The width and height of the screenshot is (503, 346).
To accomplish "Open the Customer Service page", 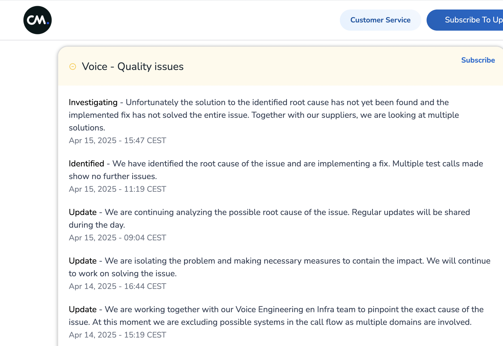I will click(x=380, y=20).
